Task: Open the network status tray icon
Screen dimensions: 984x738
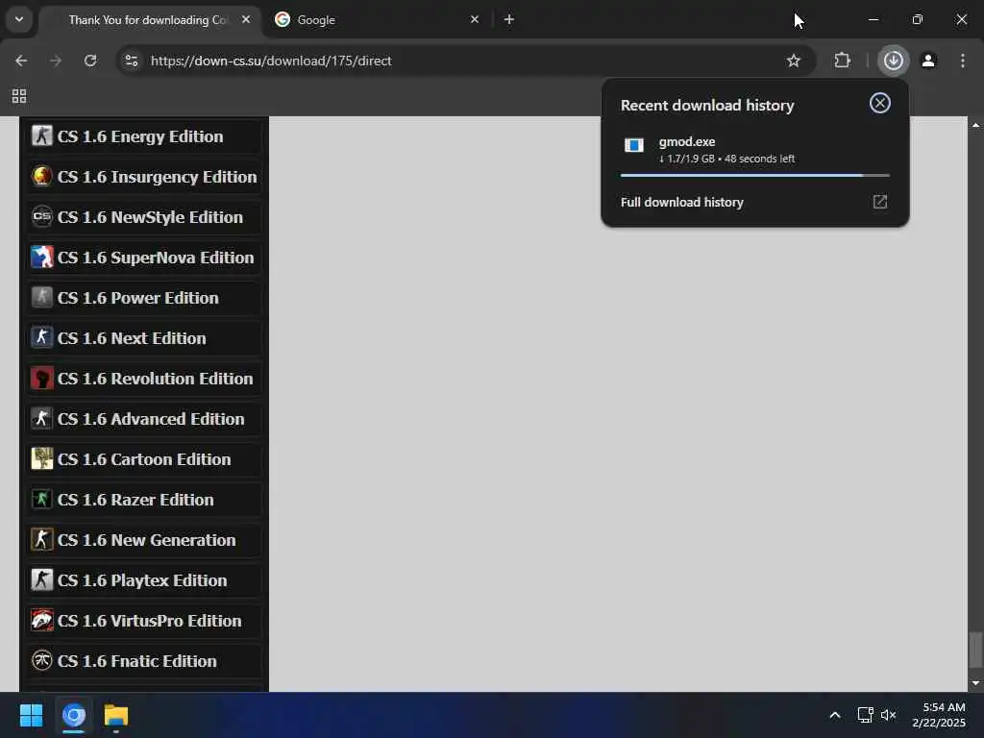Action: pyautogui.click(x=866, y=715)
